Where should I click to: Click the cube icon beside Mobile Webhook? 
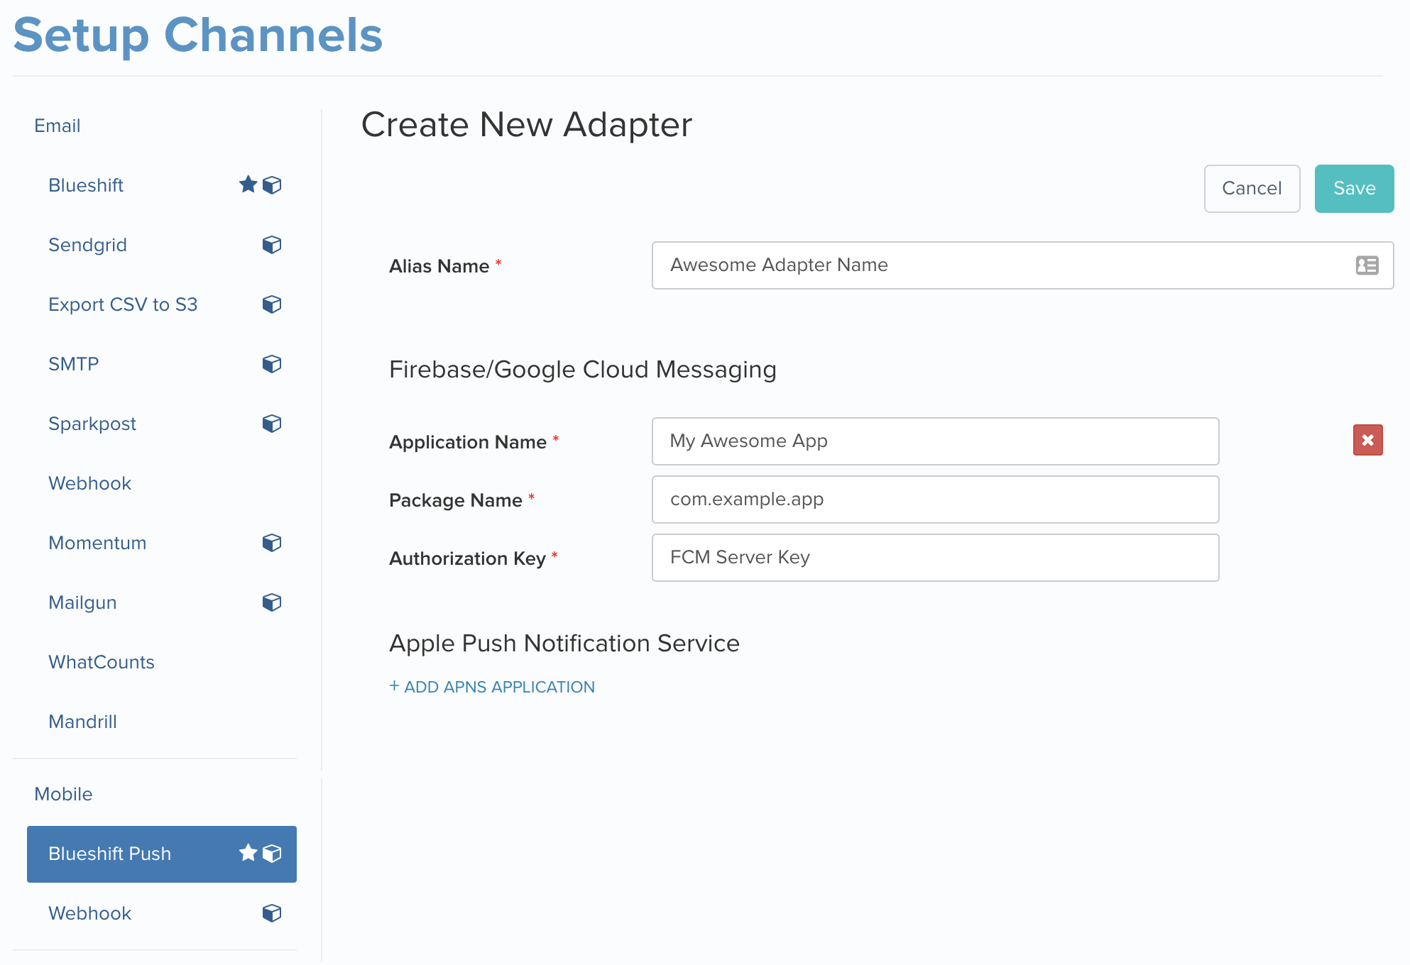point(272,913)
